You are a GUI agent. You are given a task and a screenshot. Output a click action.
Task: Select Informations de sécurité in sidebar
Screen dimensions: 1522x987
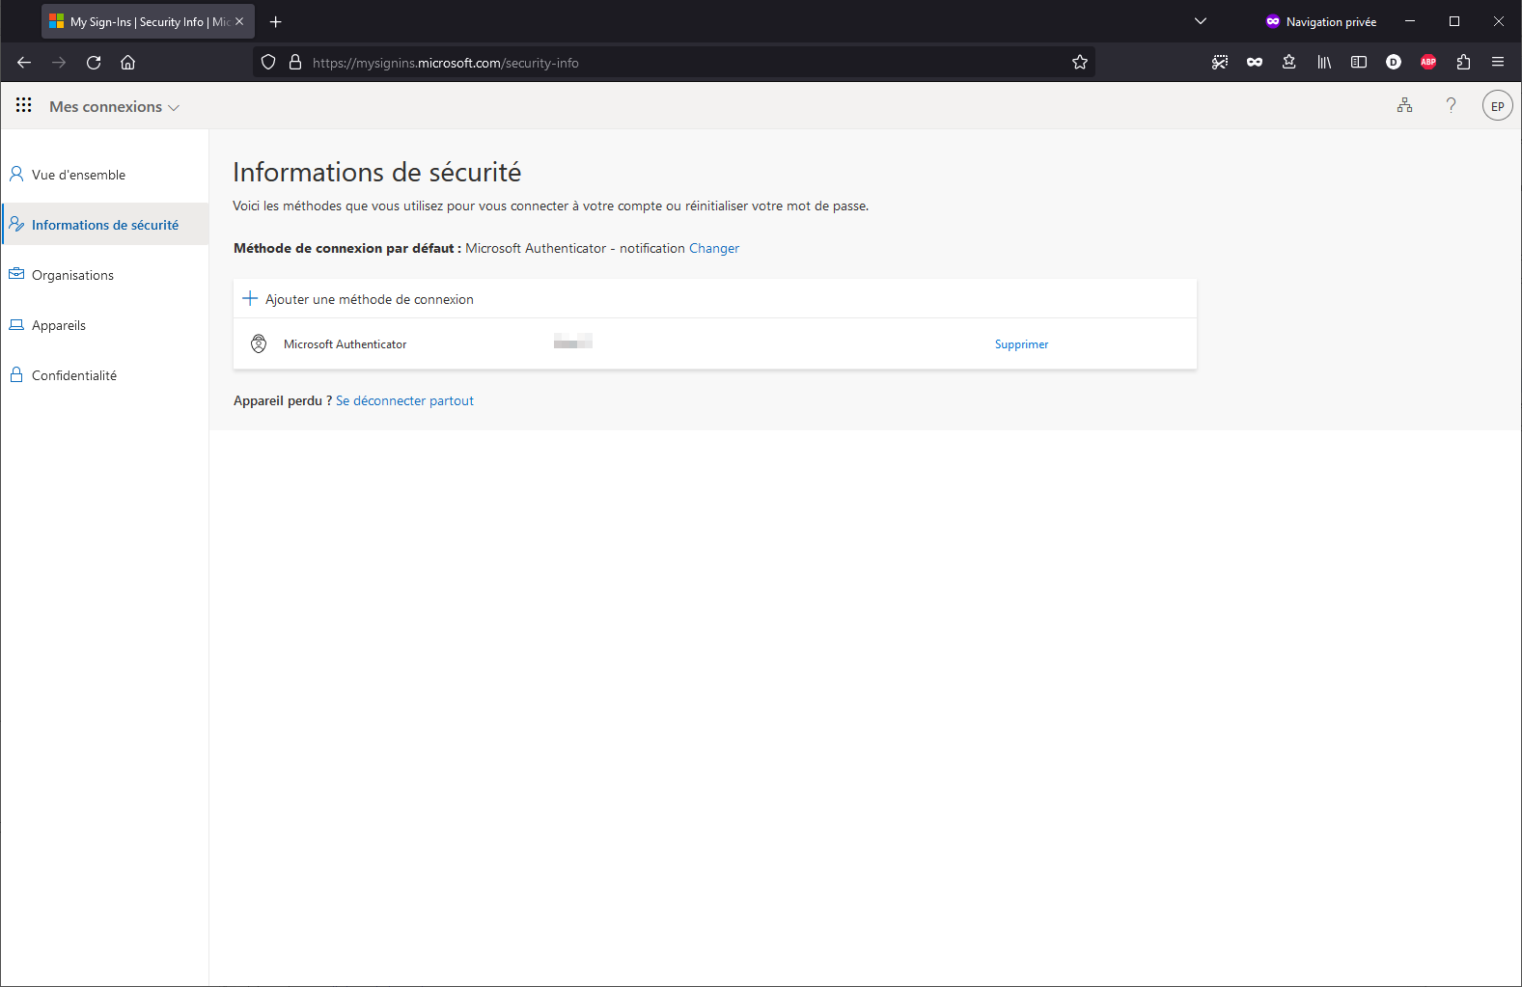(105, 225)
